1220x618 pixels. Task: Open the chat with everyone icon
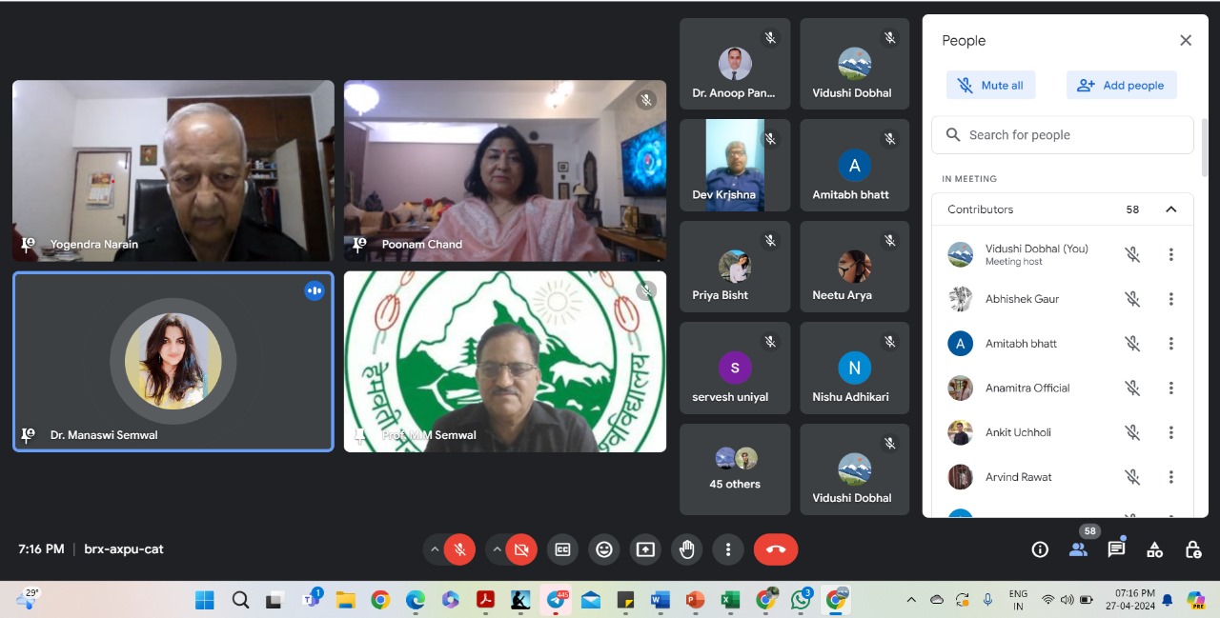click(x=1116, y=549)
